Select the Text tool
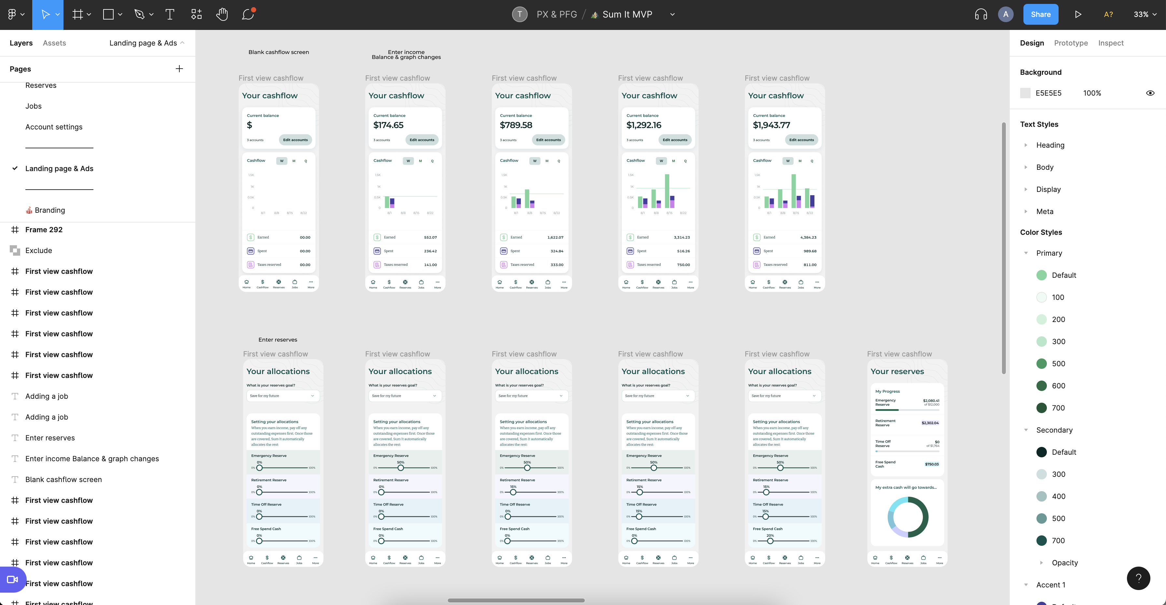The image size is (1166, 605). tap(170, 14)
